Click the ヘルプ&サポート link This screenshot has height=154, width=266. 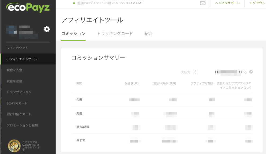point(227,3)
